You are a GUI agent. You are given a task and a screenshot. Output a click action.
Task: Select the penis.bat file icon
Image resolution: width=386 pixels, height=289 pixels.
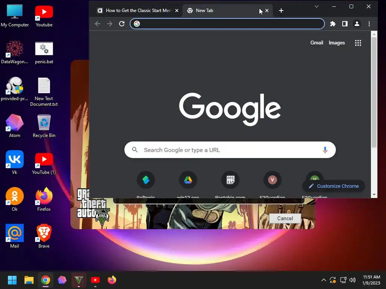pyautogui.click(x=44, y=53)
